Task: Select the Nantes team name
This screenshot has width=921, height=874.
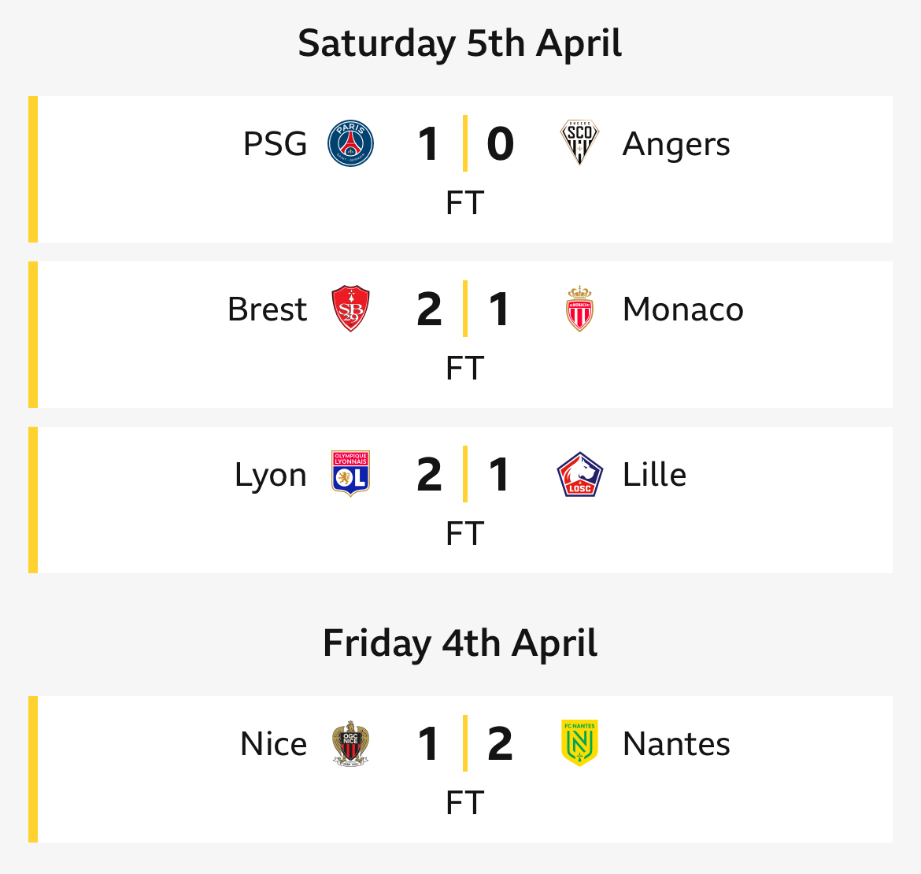Action: 676,743
